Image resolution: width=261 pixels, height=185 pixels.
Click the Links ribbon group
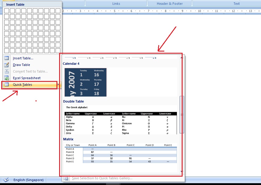click(x=116, y=3)
